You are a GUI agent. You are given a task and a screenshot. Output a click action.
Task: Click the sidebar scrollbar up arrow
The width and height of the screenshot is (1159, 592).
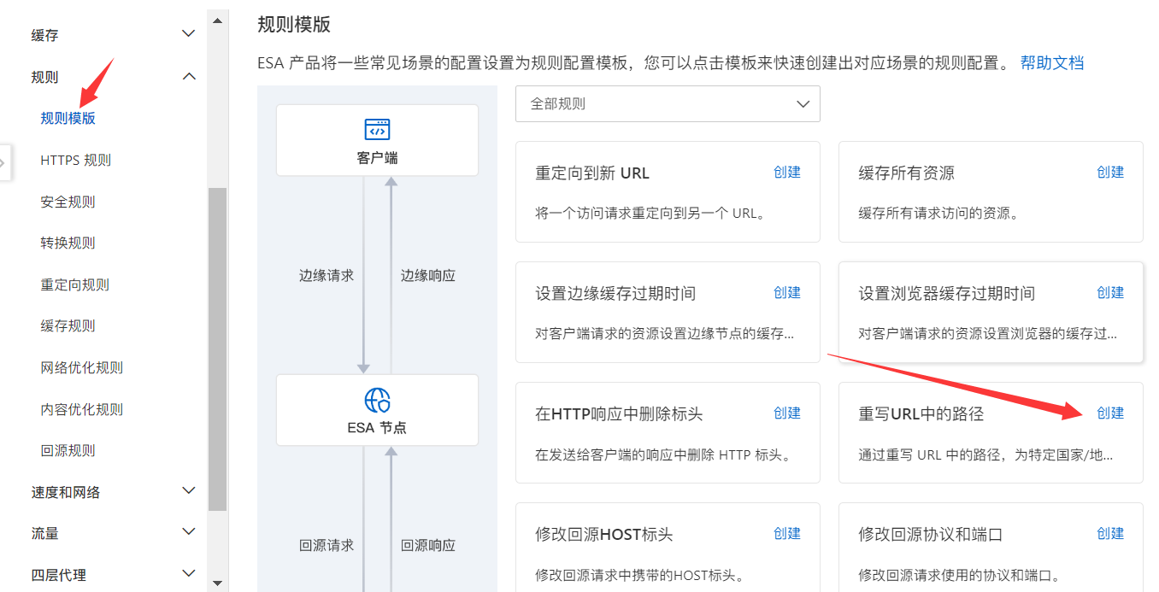coord(217,21)
